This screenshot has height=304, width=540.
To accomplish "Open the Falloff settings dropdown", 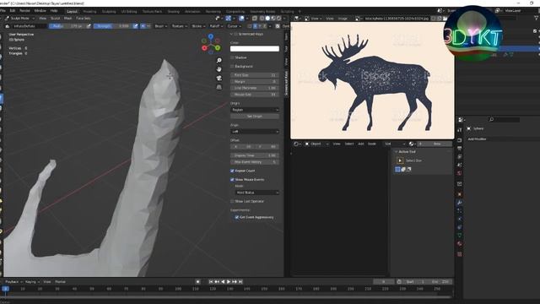I will pos(216,26).
